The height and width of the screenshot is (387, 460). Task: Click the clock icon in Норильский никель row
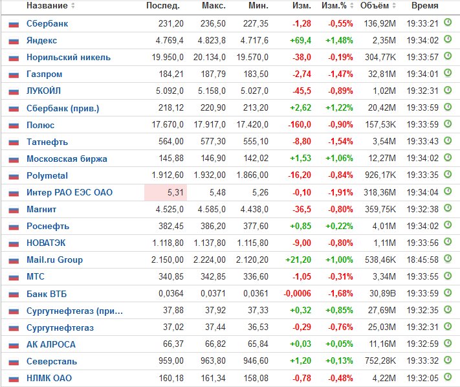point(448,56)
